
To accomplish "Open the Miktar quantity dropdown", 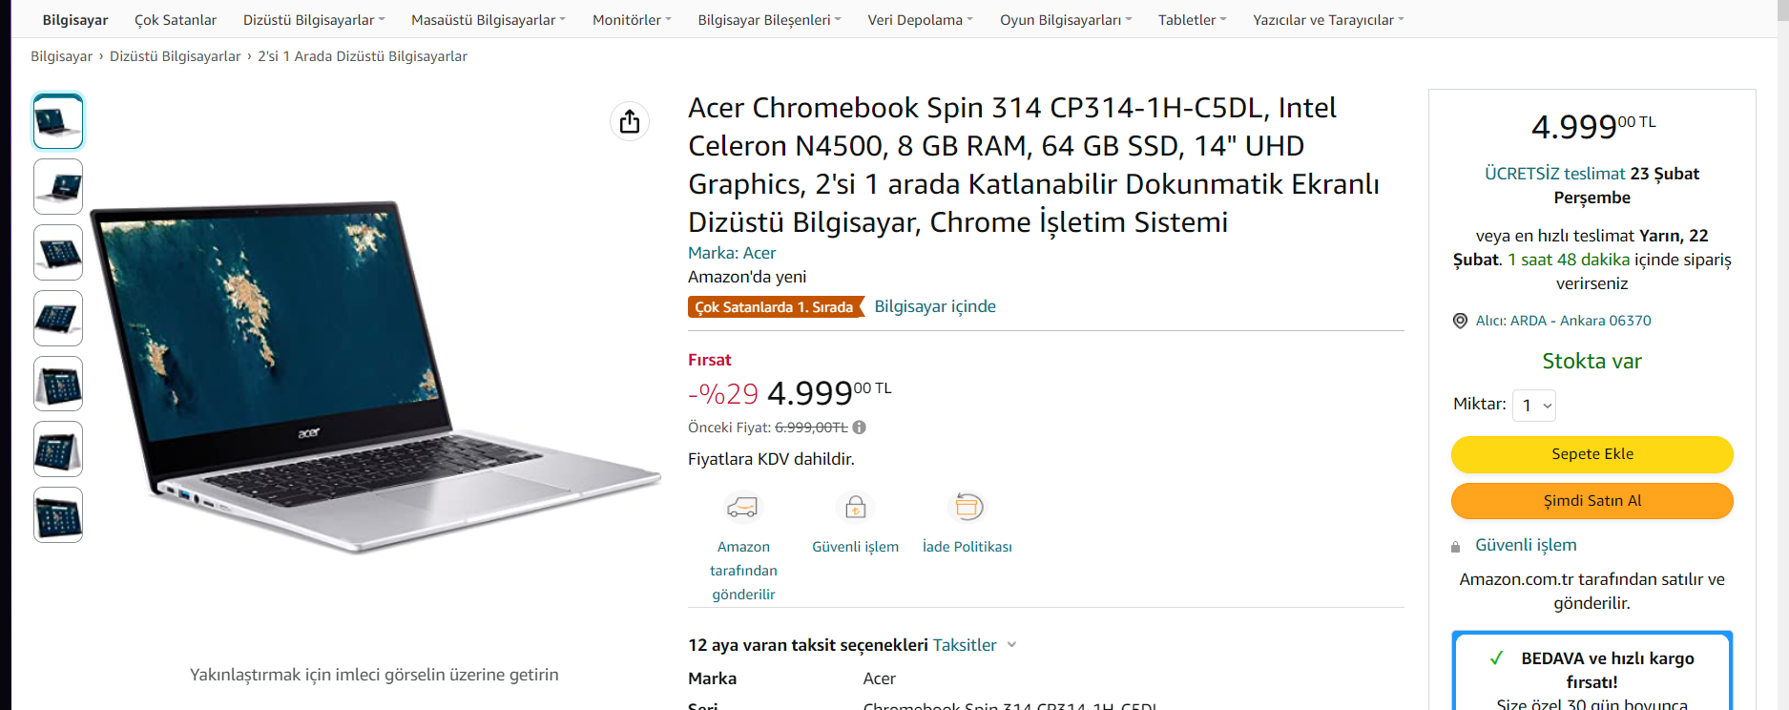I will coord(1534,406).
